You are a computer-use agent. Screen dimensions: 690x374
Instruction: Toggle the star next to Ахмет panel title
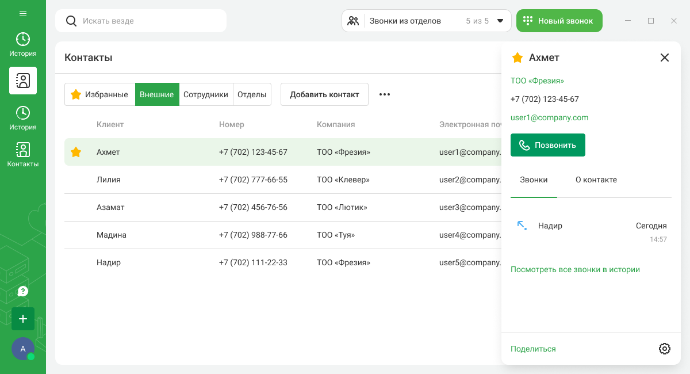tap(517, 58)
